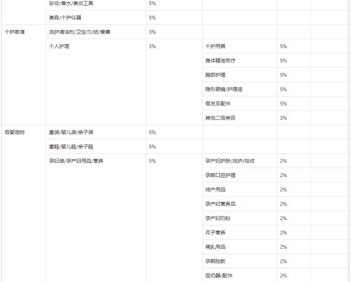
Task: Select the 美容/个护仪器 row label
Action: pyautogui.click(x=66, y=17)
